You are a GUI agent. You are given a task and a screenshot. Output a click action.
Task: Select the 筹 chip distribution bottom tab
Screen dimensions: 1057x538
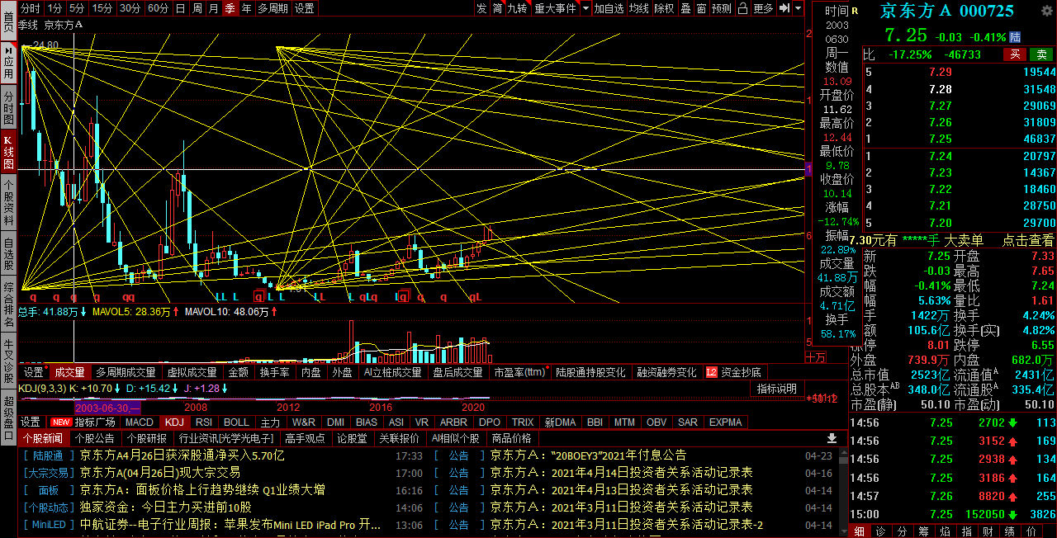[x=922, y=531]
